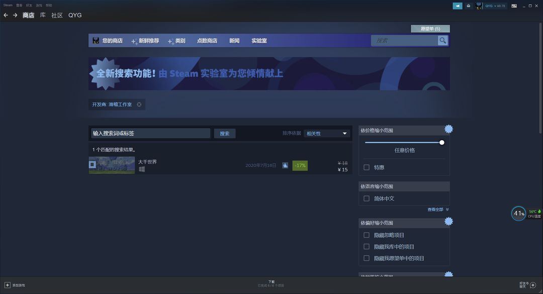The width and height of the screenshot is (543, 294).
Task: Click the QYG profile avatar picture
Action: coord(479,6)
